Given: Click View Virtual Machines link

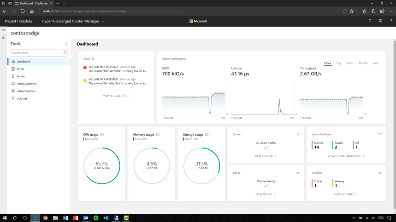Looking at the screenshot, I should [346, 156].
